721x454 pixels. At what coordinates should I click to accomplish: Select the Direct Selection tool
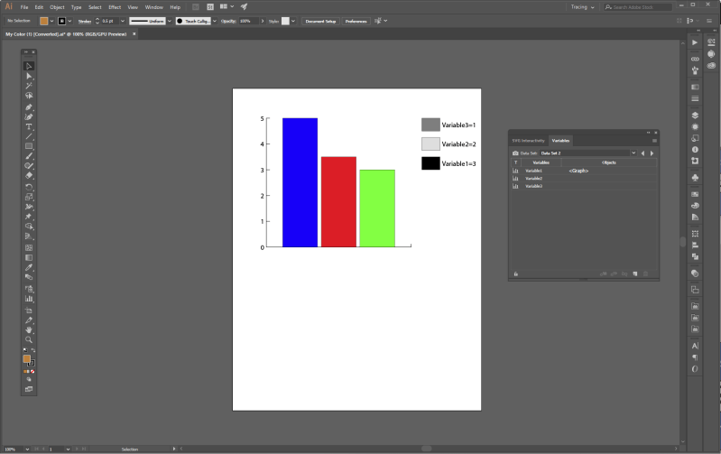[29, 76]
